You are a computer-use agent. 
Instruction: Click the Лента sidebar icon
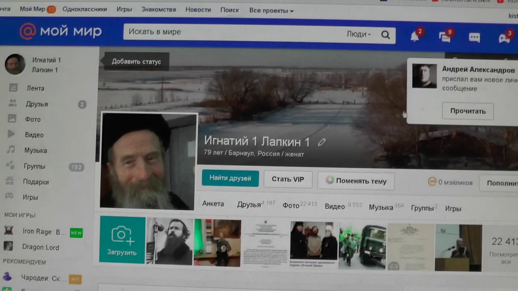coord(13,88)
